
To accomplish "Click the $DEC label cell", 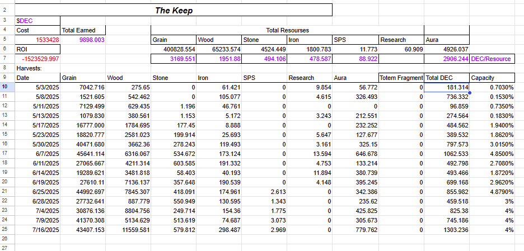I will point(37,21).
